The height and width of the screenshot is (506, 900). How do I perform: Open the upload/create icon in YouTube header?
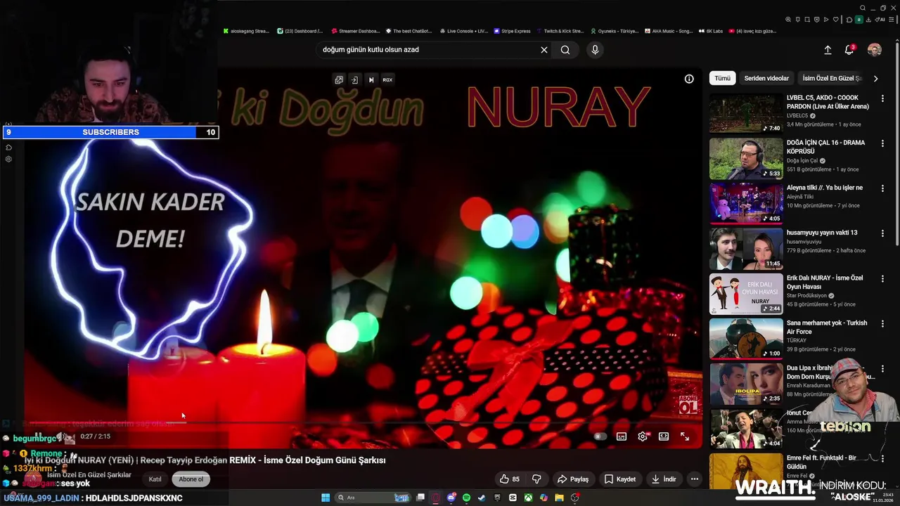(x=828, y=50)
